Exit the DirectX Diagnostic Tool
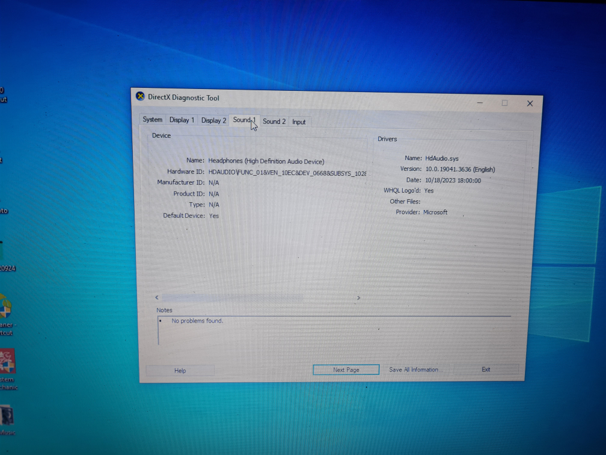Screen dimensions: 606x455 [486, 369]
